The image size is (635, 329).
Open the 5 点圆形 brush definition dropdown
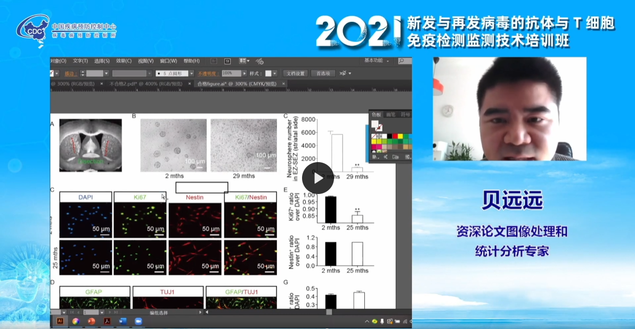pos(192,73)
